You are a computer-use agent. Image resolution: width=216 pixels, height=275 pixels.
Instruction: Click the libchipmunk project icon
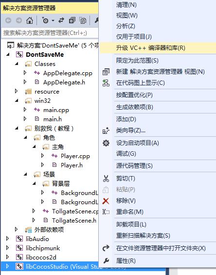(19, 248)
